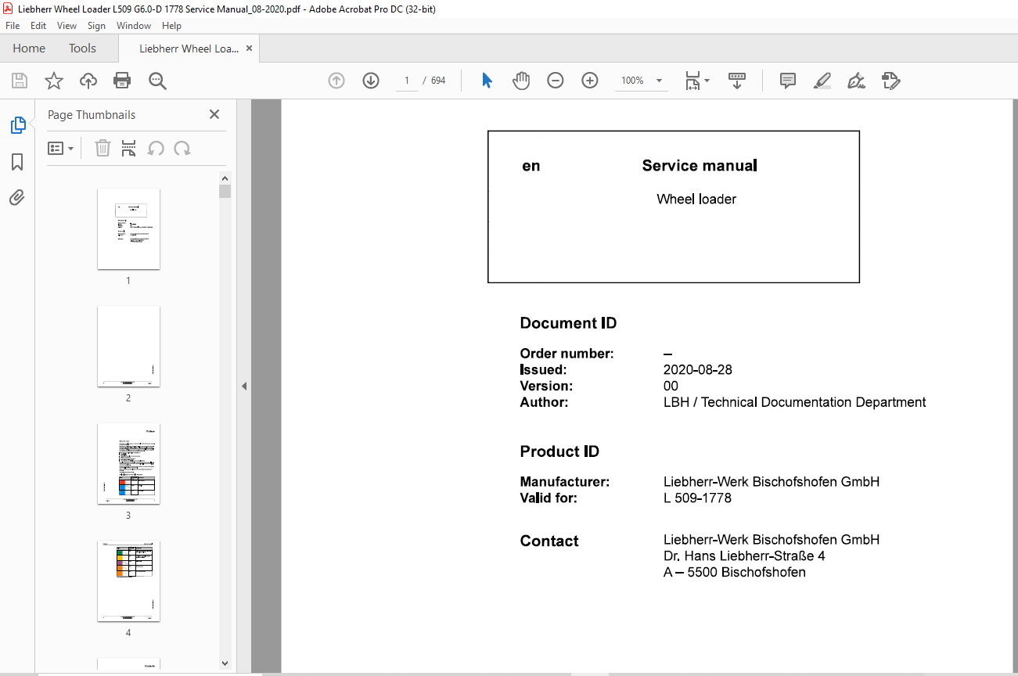Click 'LBH / Technical Documentation Department' text
The height and width of the screenshot is (676, 1018).
coord(794,402)
